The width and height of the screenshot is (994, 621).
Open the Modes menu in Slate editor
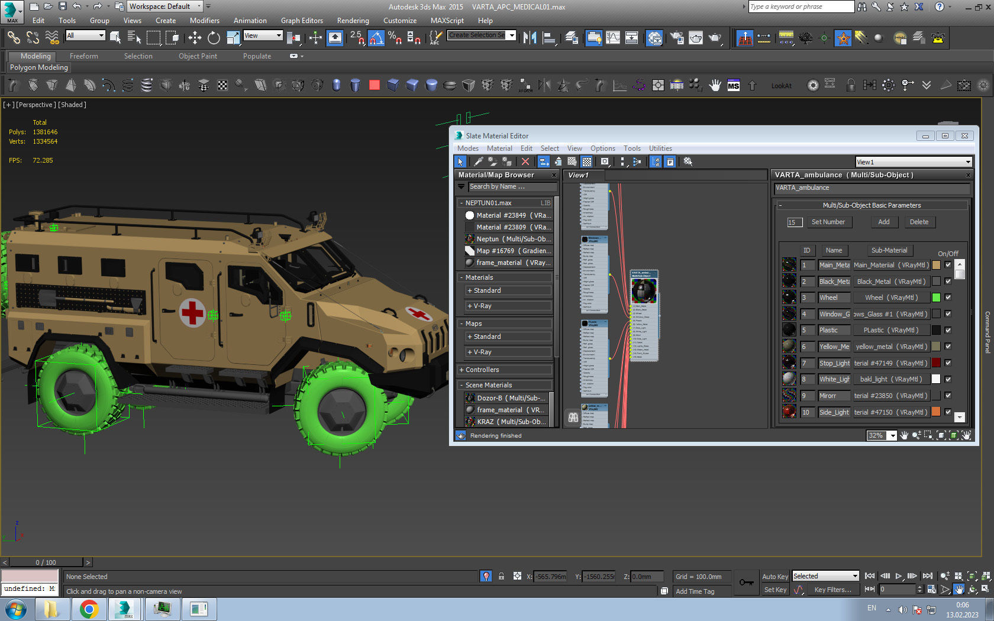(467, 148)
